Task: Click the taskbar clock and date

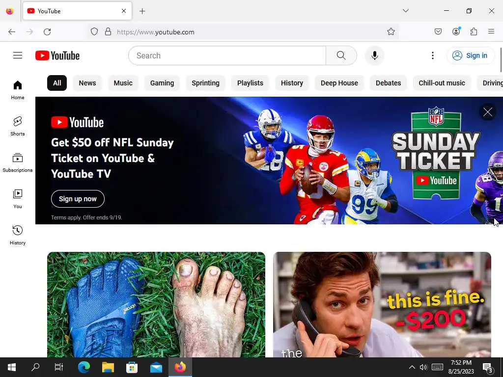Action: pyautogui.click(x=461, y=367)
